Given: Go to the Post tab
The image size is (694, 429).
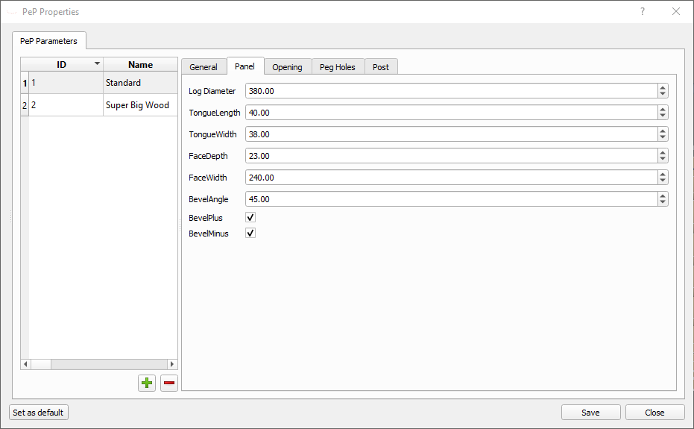Looking at the screenshot, I should (381, 67).
